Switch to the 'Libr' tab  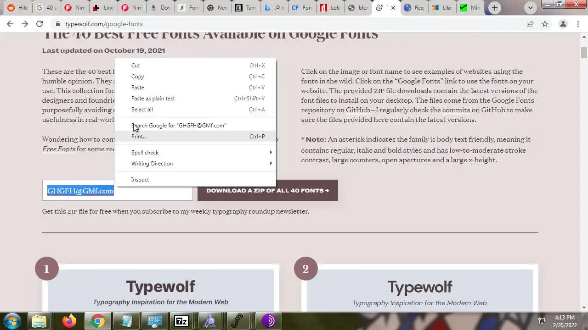coord(442,8)
